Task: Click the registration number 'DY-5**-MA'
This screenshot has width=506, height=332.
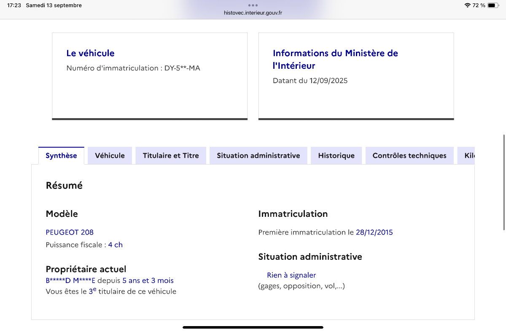Action: [x=182, y=68]
